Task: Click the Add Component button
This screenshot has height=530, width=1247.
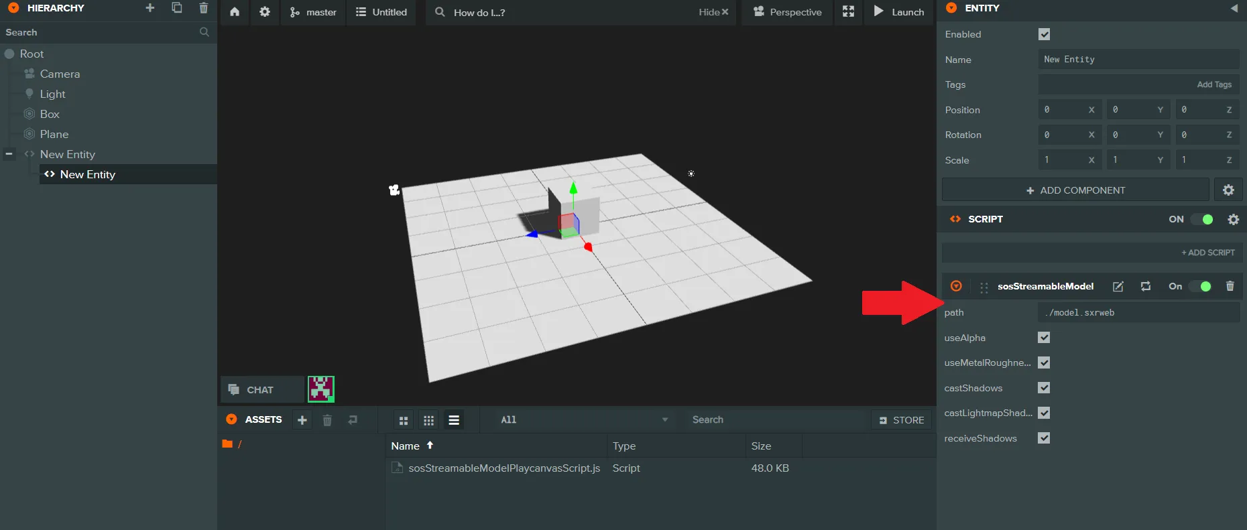Action: click(1075, 190)
